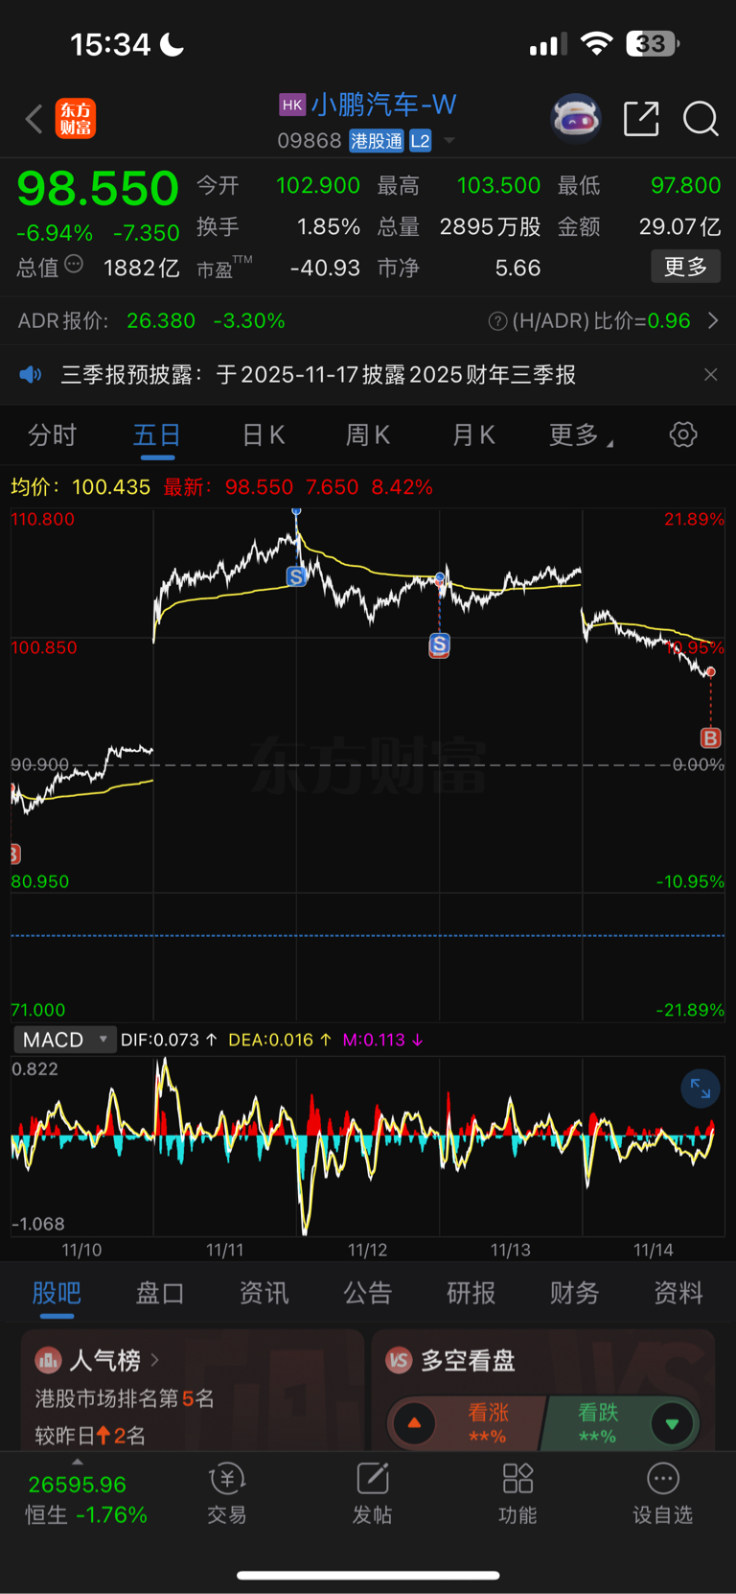The width and height of the screenshot is (736, 1594).
Task: Open 交易 trade button
Action: 227,1494
